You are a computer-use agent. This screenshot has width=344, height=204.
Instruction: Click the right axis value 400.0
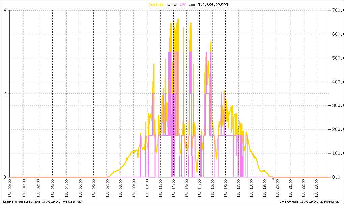tap(337, 82)
